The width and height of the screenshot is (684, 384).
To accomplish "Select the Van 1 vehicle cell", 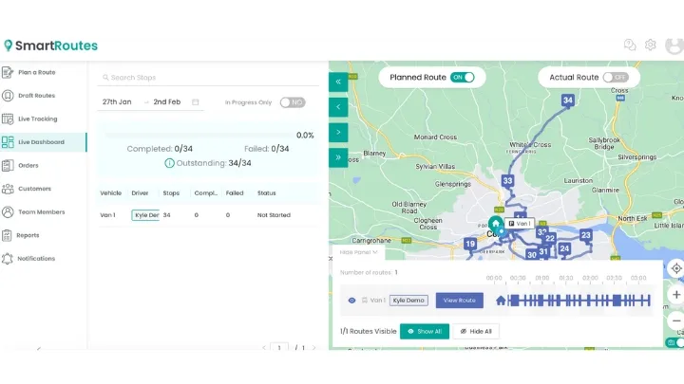I will click(107, 215).
